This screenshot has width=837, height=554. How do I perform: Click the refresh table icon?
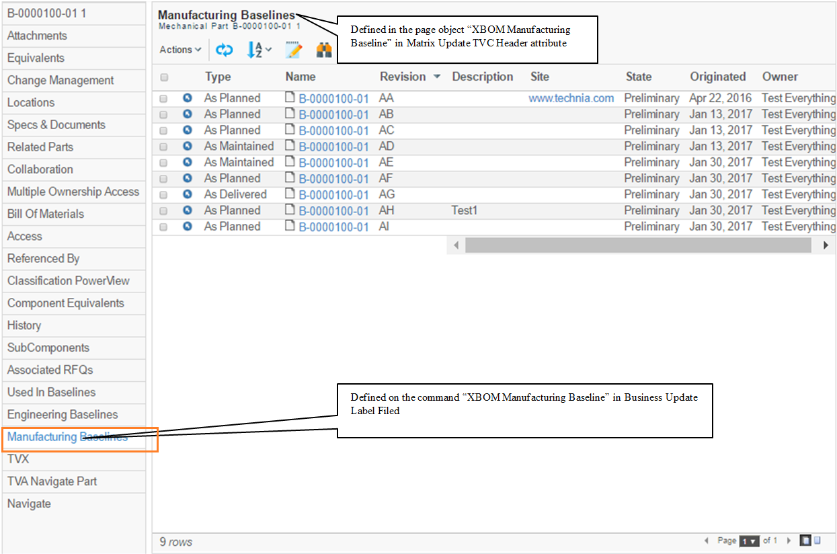coord(224,50)
